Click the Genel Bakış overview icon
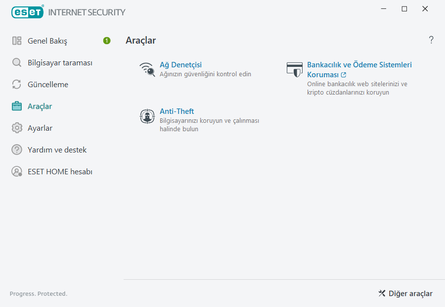 16,41
